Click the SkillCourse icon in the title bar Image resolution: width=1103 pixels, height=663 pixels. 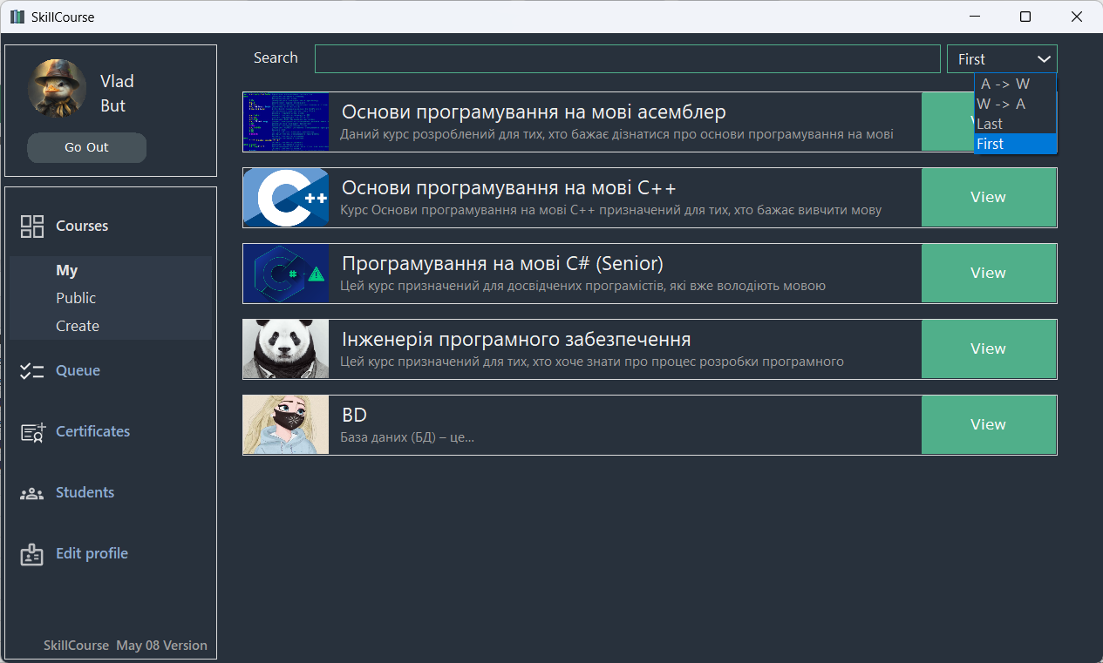click(17, 16)
